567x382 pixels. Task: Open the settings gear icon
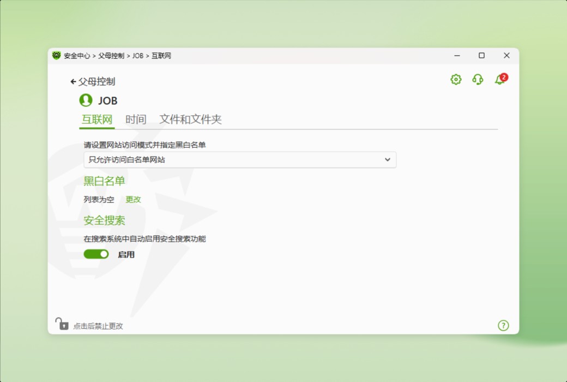coord(455,79)
